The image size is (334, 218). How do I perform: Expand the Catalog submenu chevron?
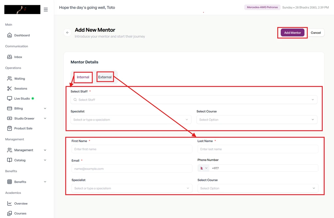click(x=45, y=160)
